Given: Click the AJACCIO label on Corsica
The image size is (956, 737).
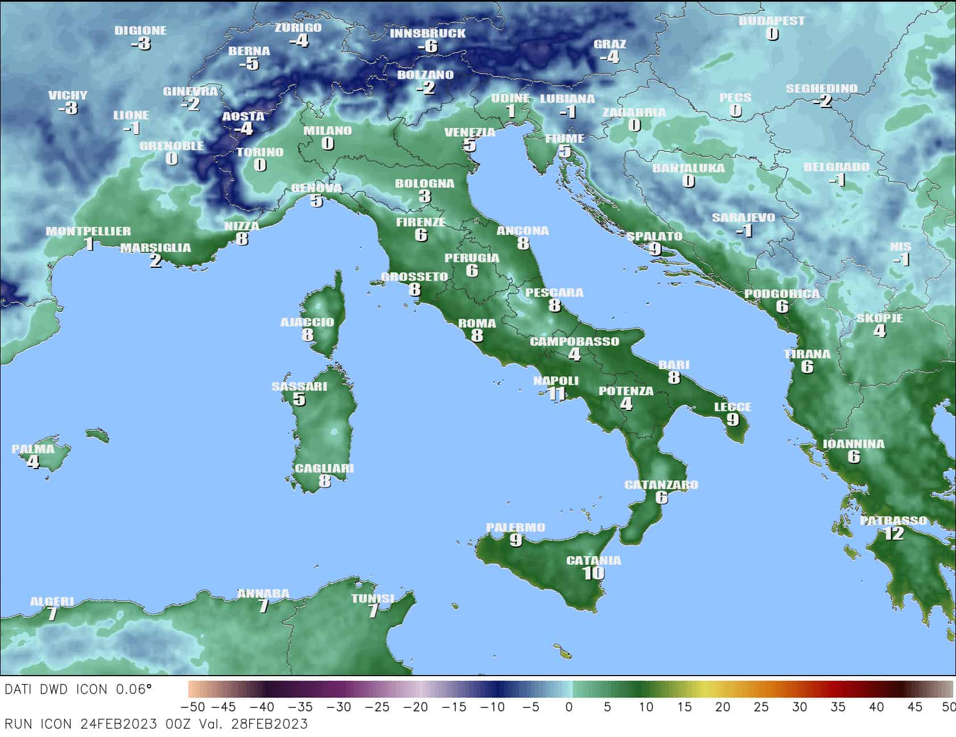Looking at the screenshot, I should [x=307, y=322].
